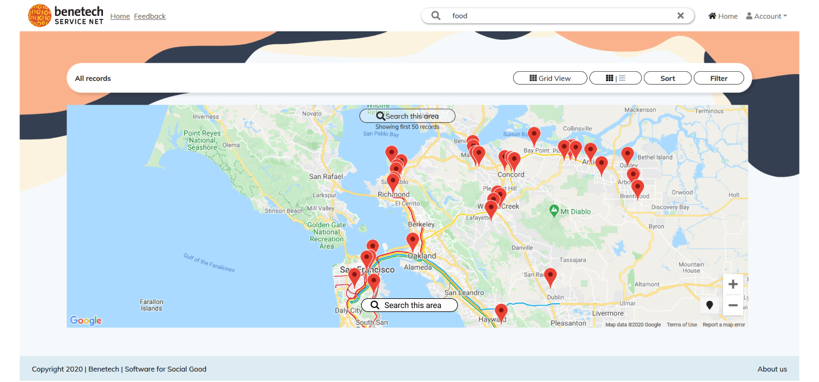
Task: Click Report a map error link
Action: pyautogui.click(x=723, y=325)
